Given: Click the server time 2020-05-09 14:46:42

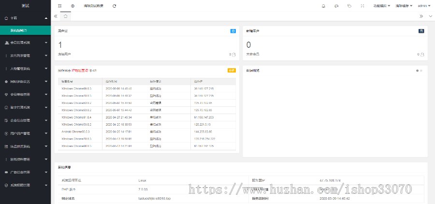Looking at the screenshot, I should 334,199.
